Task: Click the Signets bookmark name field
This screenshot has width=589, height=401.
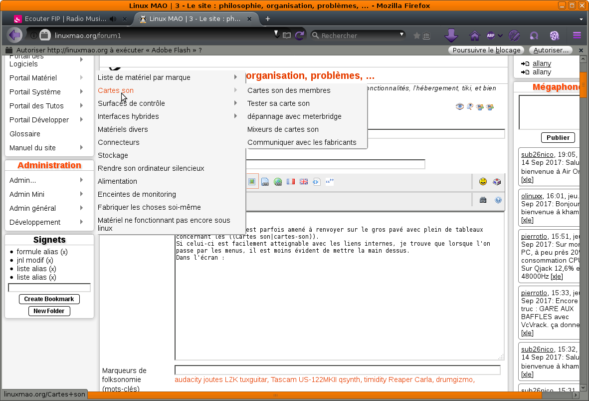Action: click(49, 288)
